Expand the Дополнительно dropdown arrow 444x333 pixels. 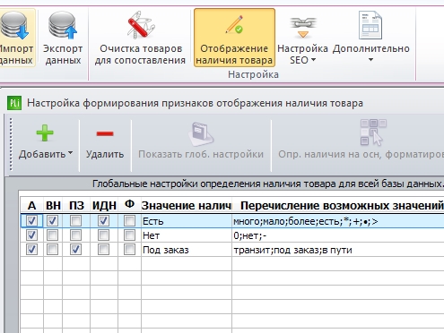(370, 60)
